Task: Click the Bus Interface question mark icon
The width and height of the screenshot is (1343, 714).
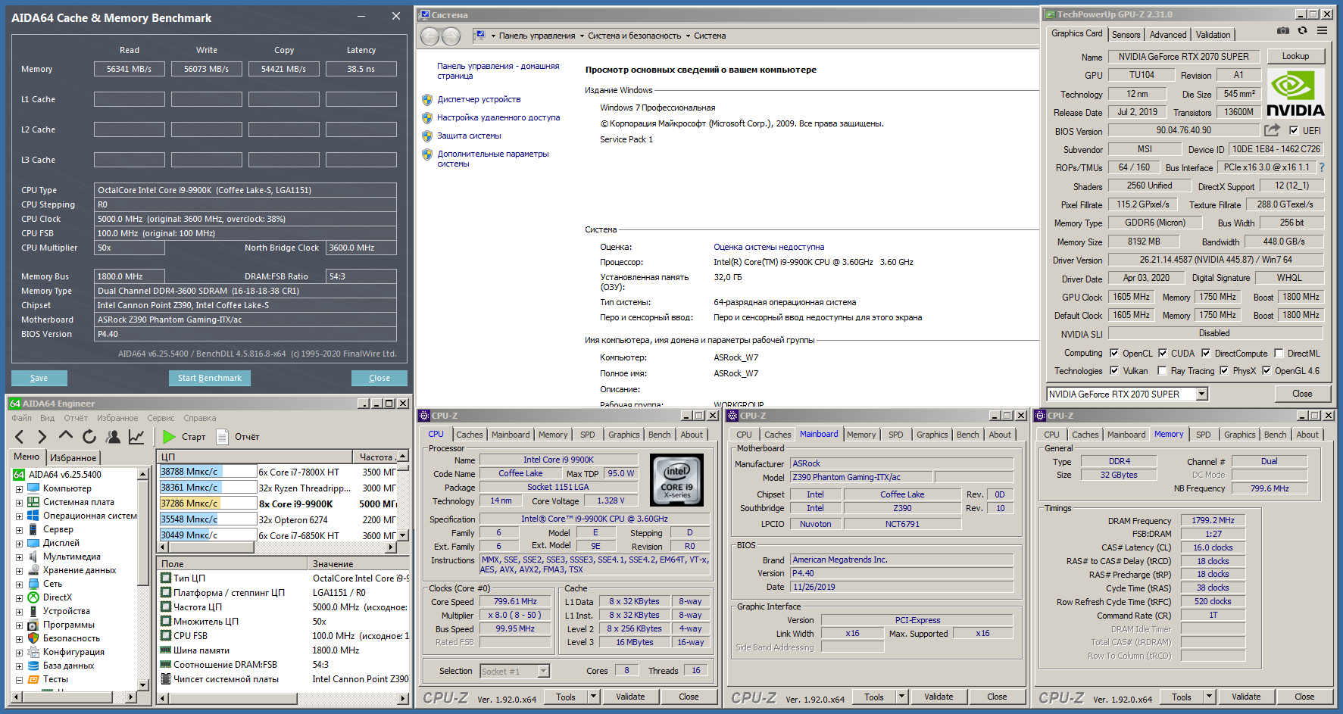Action: 1322,167
